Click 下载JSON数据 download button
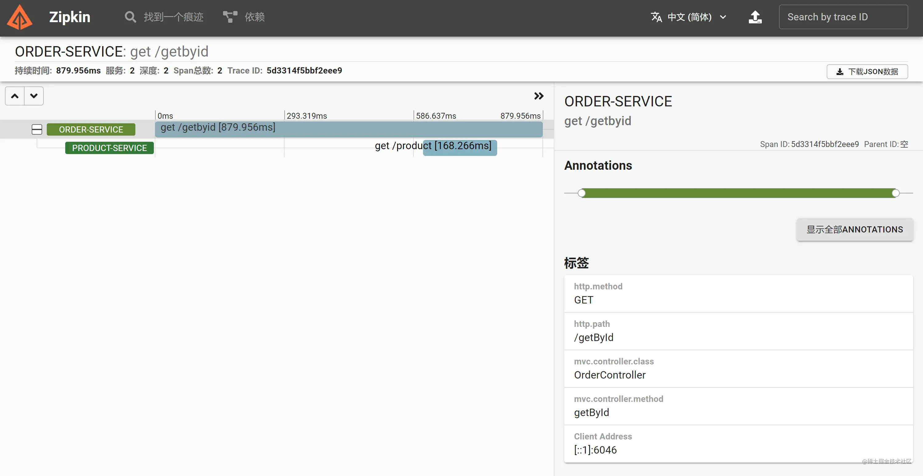The image size is (923, 476). 867,72
